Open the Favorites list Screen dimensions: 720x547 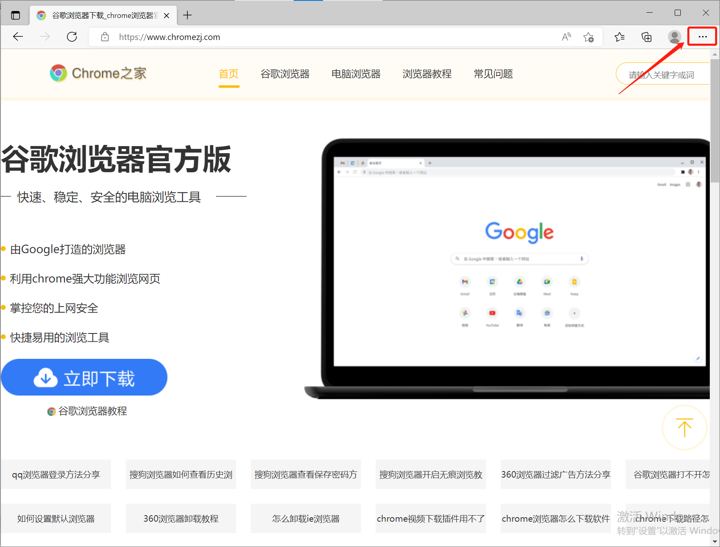[x=620, y=37]
